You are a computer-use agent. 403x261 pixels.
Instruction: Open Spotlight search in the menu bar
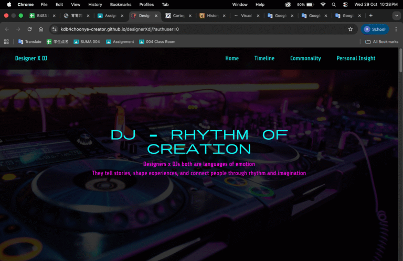334,4
